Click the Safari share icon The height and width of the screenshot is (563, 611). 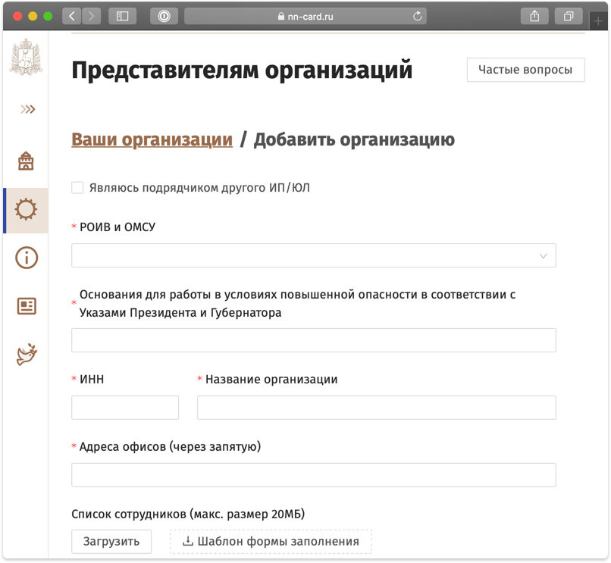pyautogui.click(x=534, y=16)
